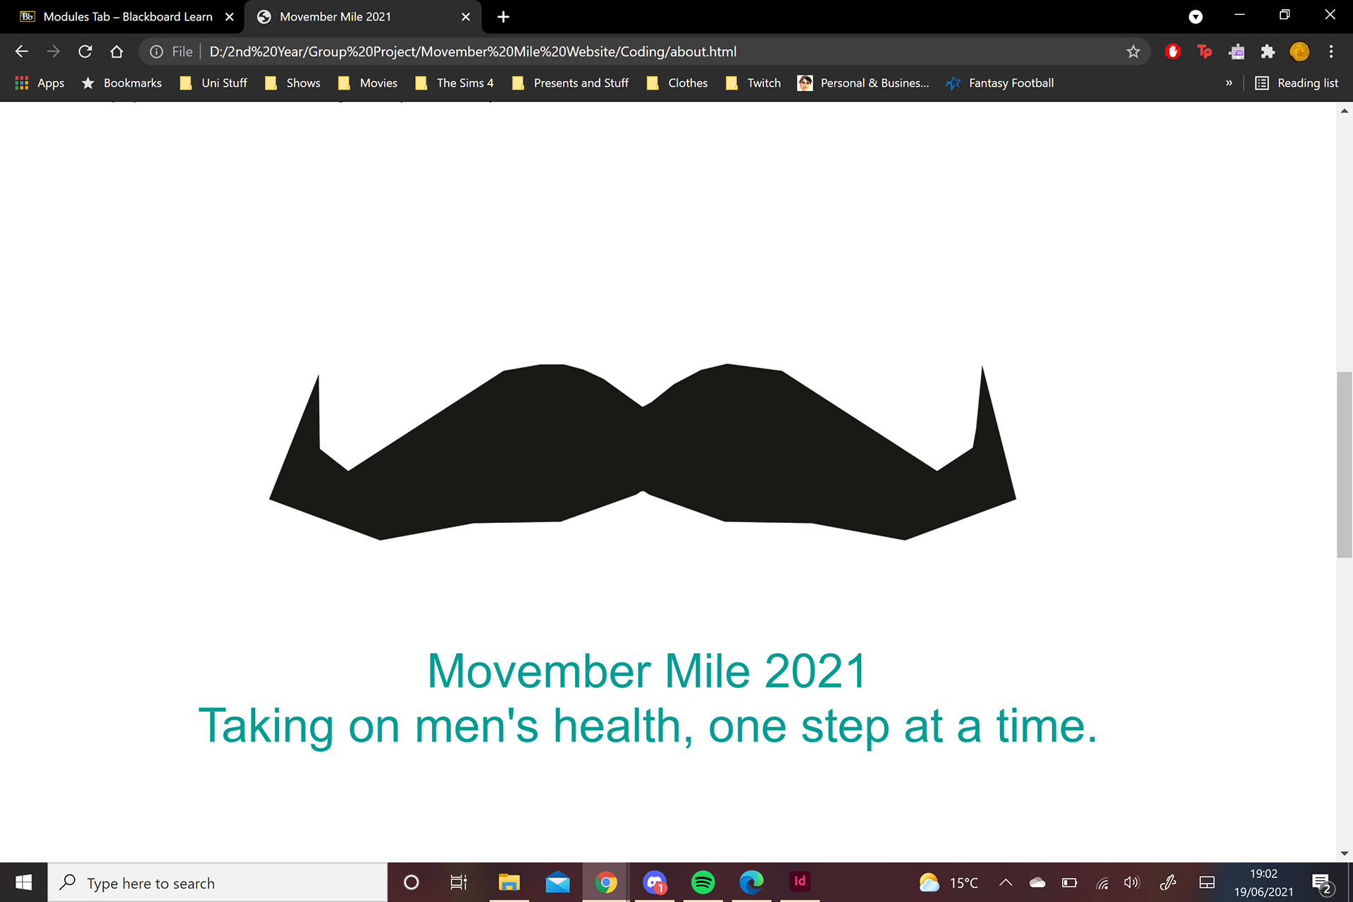Open the network Wi-Fi tray icon
This screenshot has height=902, width=1353.
1102,882
